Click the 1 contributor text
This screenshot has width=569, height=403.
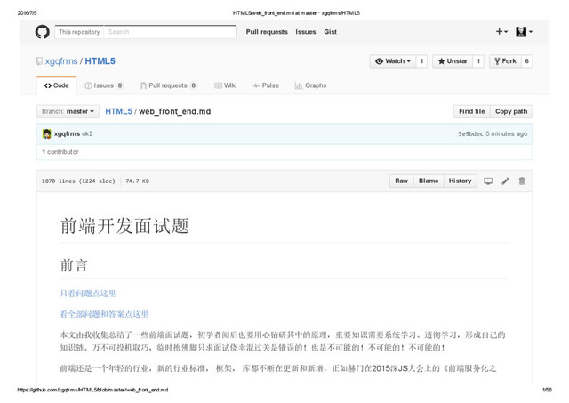tap(60, 152)
